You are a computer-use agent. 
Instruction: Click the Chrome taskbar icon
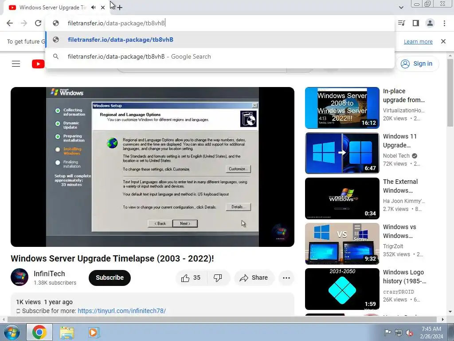click(x=39, y=332)
